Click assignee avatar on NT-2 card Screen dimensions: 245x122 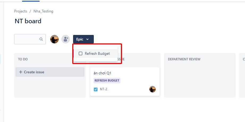coord(153,89)
